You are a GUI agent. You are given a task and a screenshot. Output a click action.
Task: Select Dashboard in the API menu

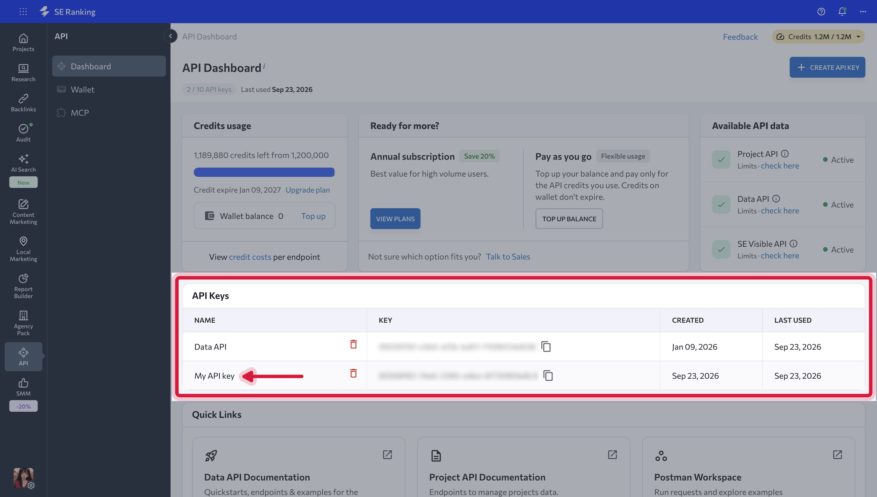tap(109, 66)
